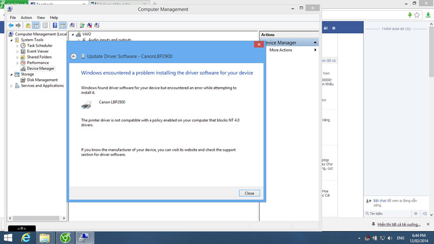
Task: Expand the Performance node
Action: (x=17, y=63)
